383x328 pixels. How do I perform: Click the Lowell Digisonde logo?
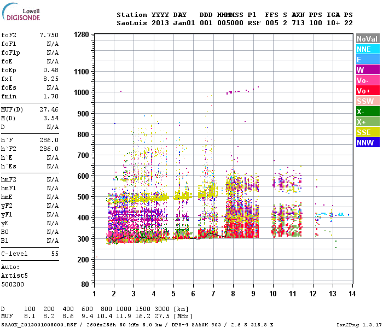(x=21, y=11)
